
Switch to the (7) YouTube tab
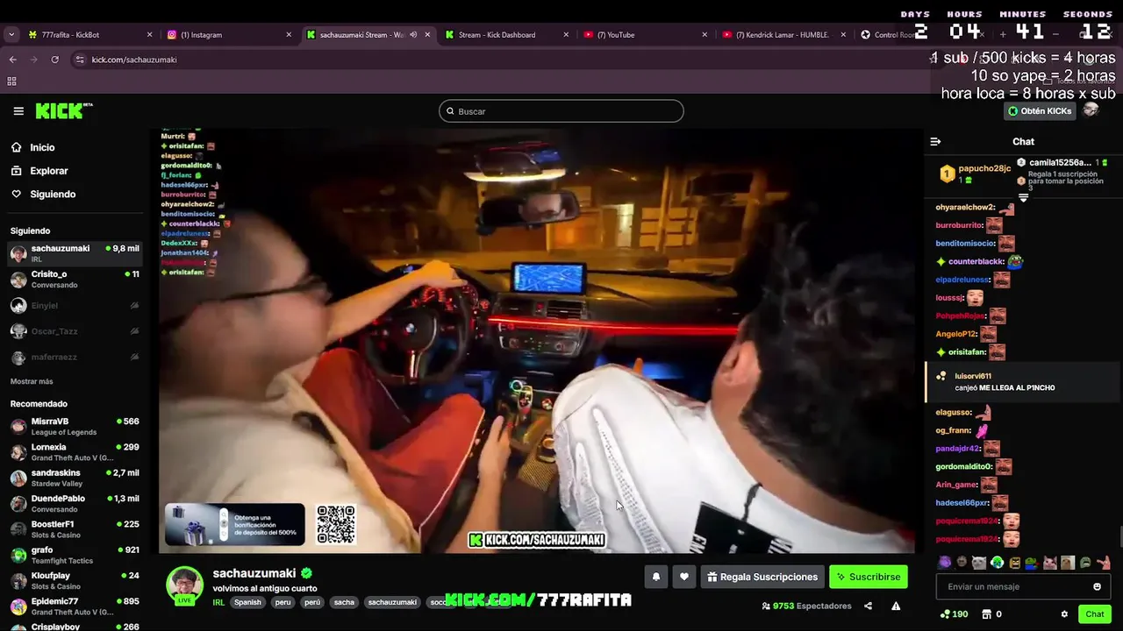point(645,35)
